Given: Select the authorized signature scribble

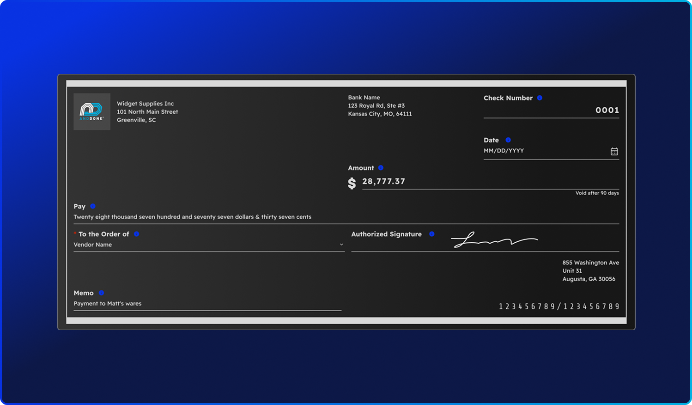Looking at the screenshot, I should tap(494, 239).
